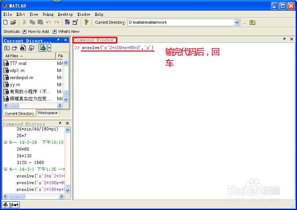Select the 颈缩真实应力应变 file
This screenshot has width=297, height=210.
31,99
